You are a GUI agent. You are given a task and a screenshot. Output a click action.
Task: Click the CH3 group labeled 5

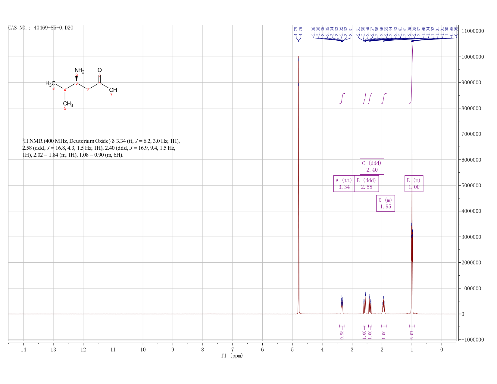(x=68, y=104)
